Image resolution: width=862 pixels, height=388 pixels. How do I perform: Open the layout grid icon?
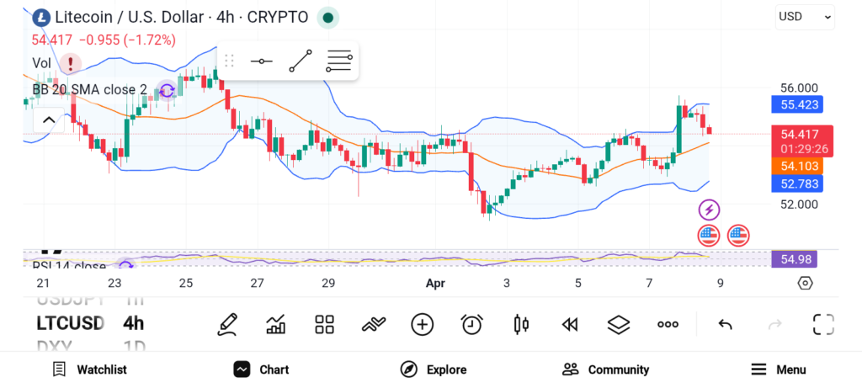[x=324, y=324]
